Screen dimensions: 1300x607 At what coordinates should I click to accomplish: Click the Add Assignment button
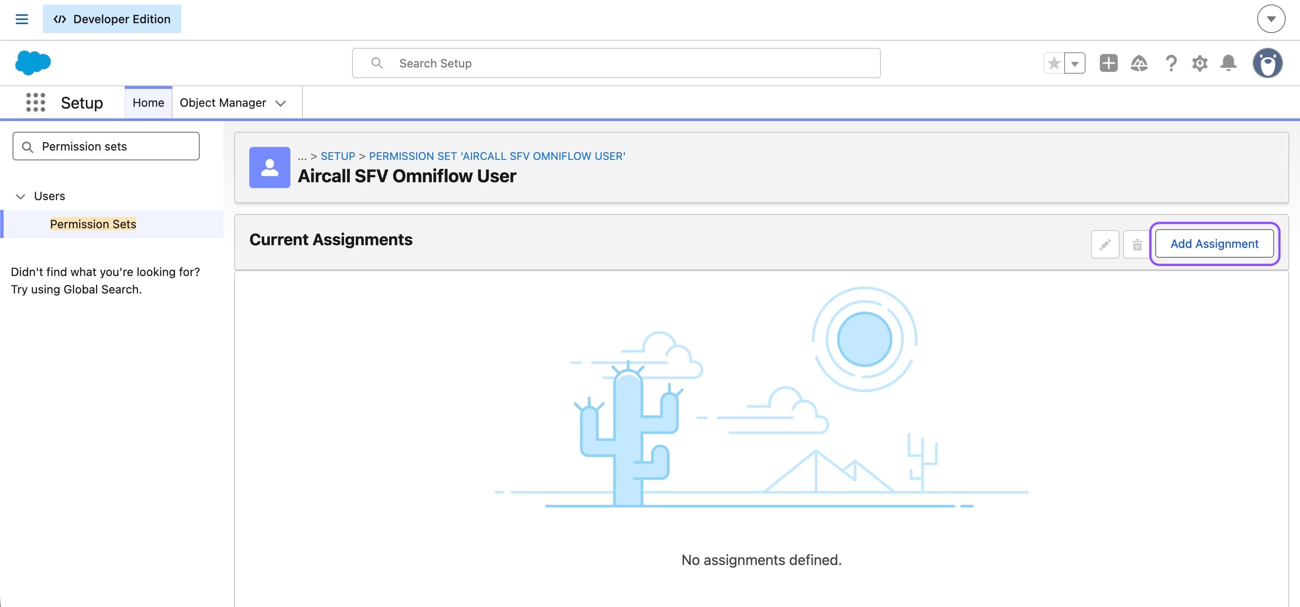(x=1214, y=244)
